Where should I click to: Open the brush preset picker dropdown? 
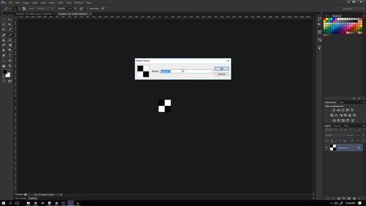click(19, 9)
